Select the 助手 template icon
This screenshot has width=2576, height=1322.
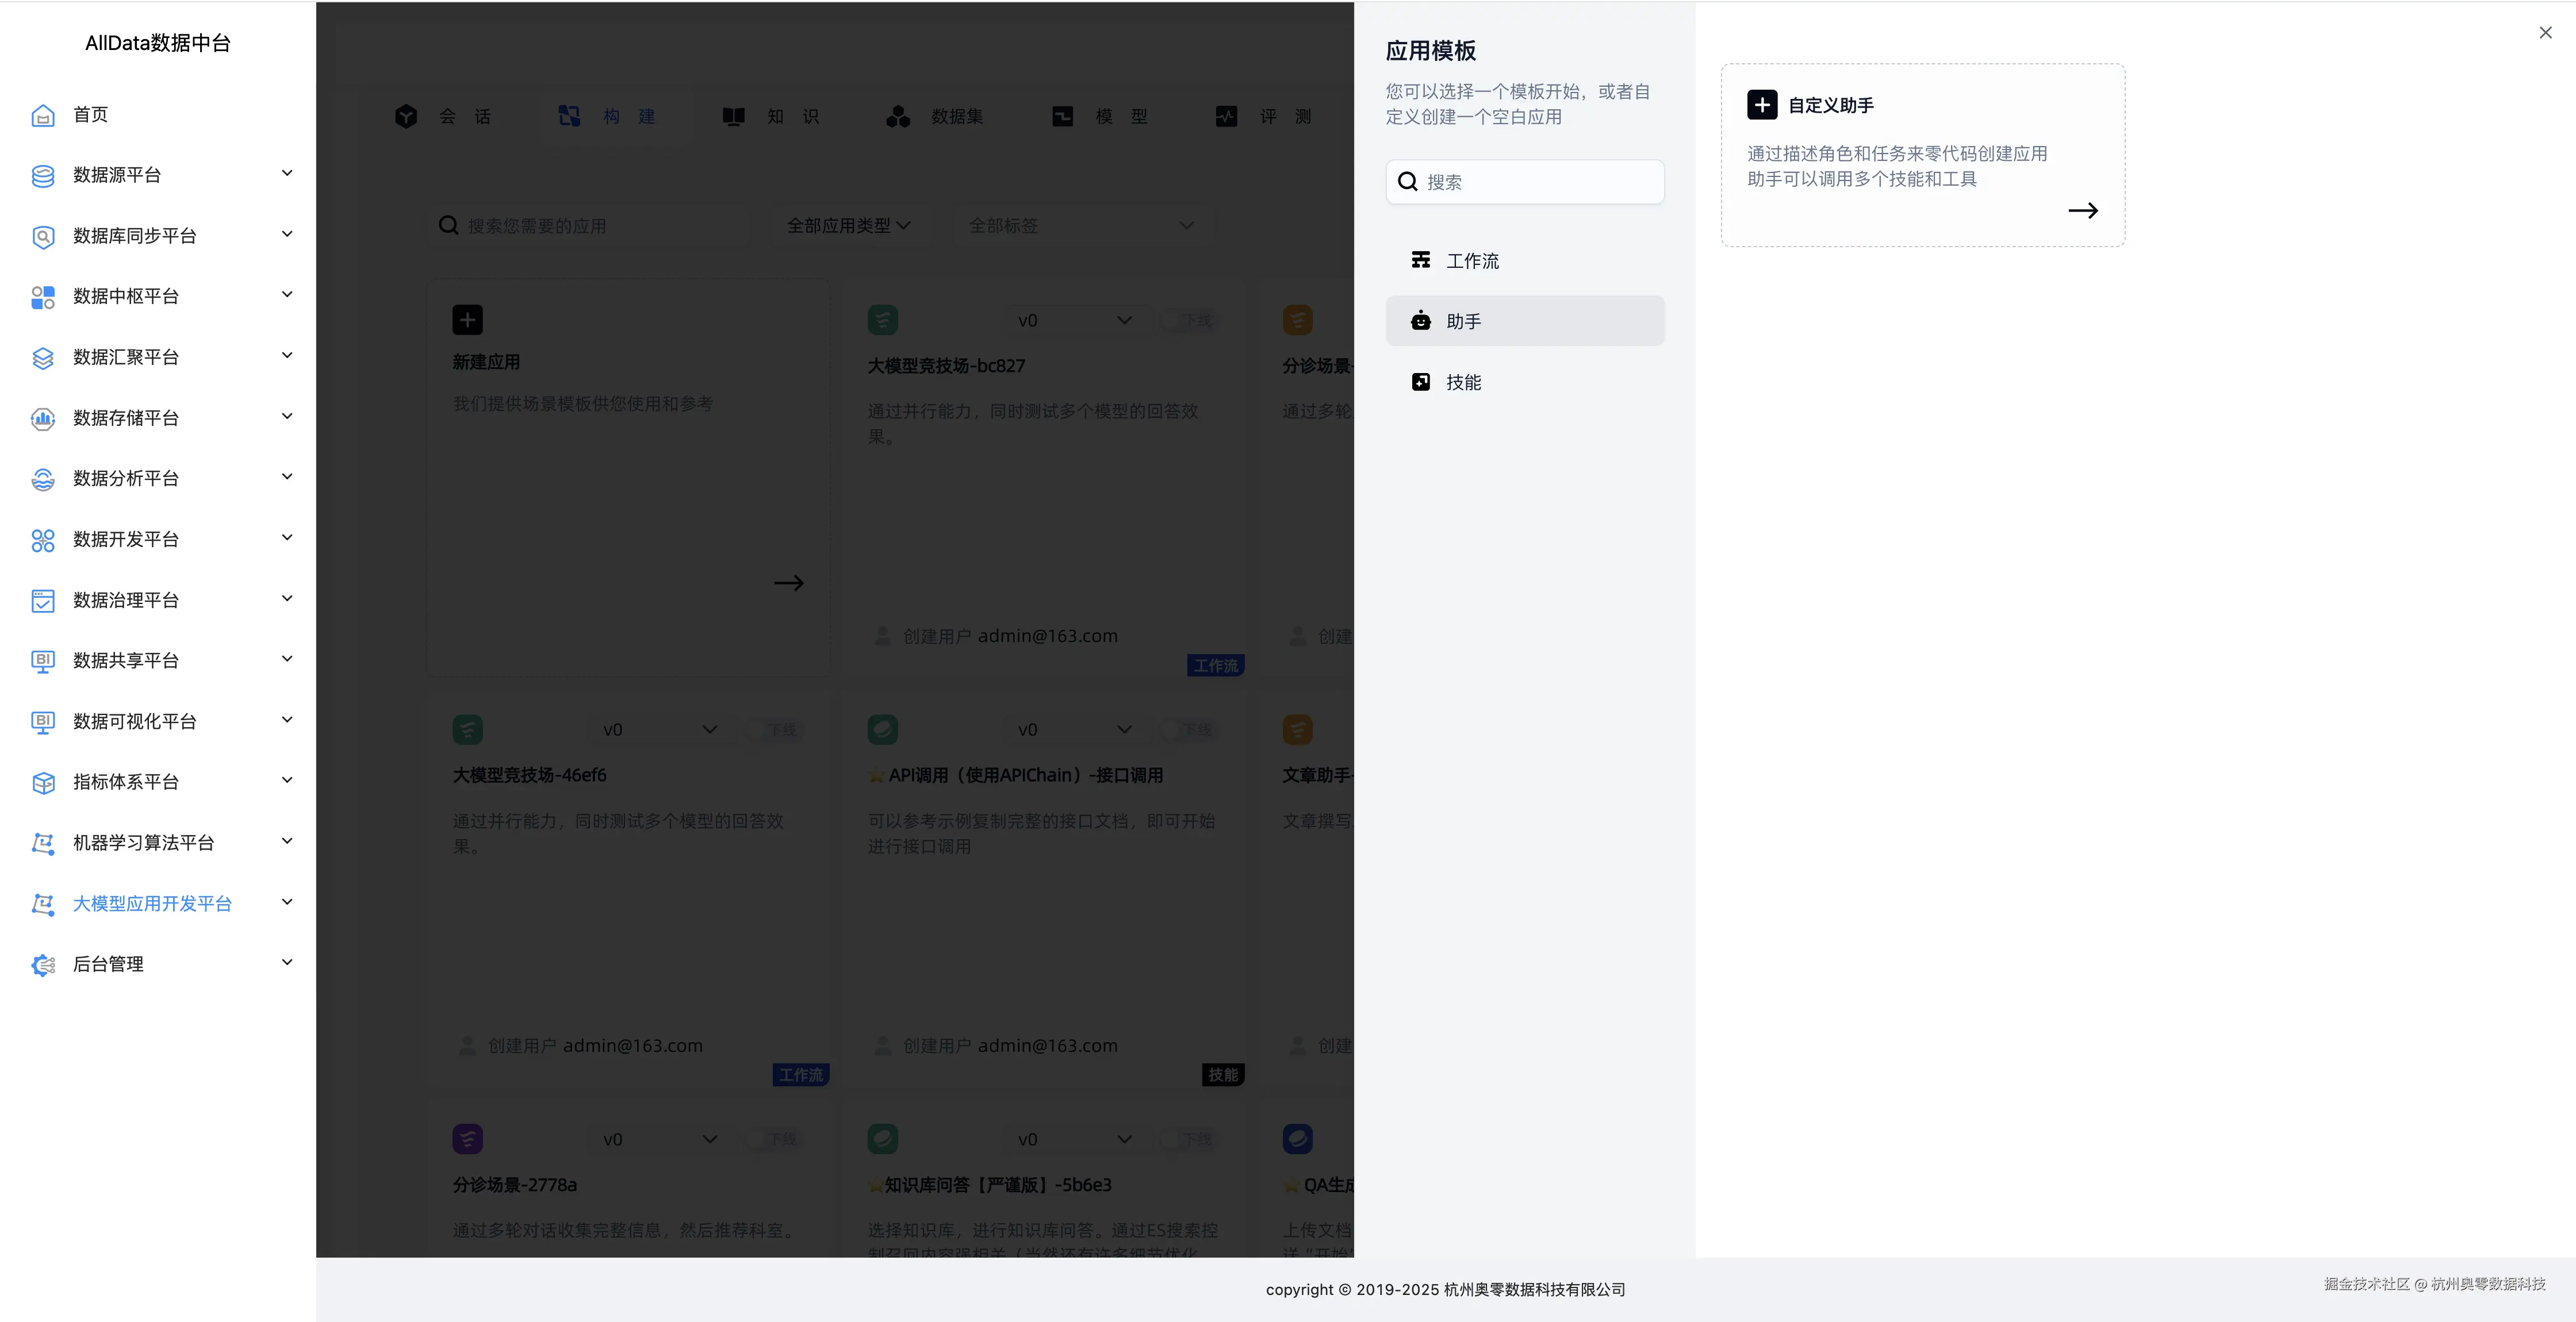[1421, 320]
